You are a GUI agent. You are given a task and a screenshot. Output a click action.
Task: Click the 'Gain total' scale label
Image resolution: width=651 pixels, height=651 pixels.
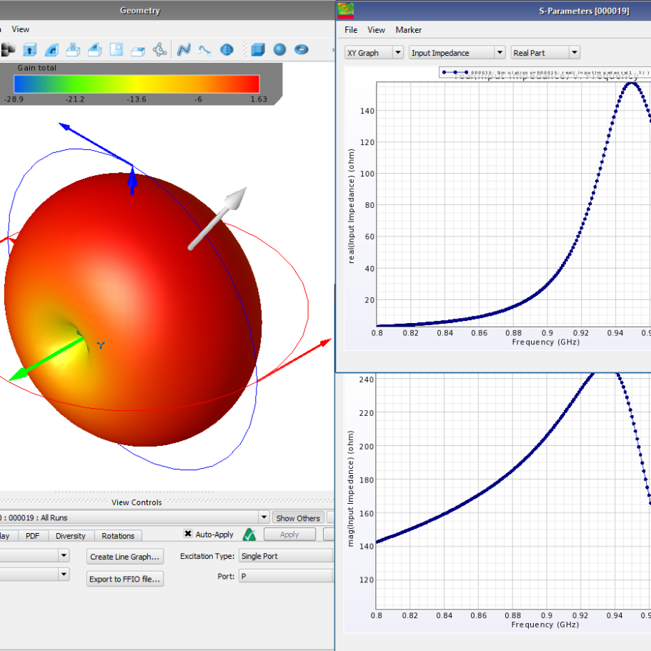(x=37, y=68)
